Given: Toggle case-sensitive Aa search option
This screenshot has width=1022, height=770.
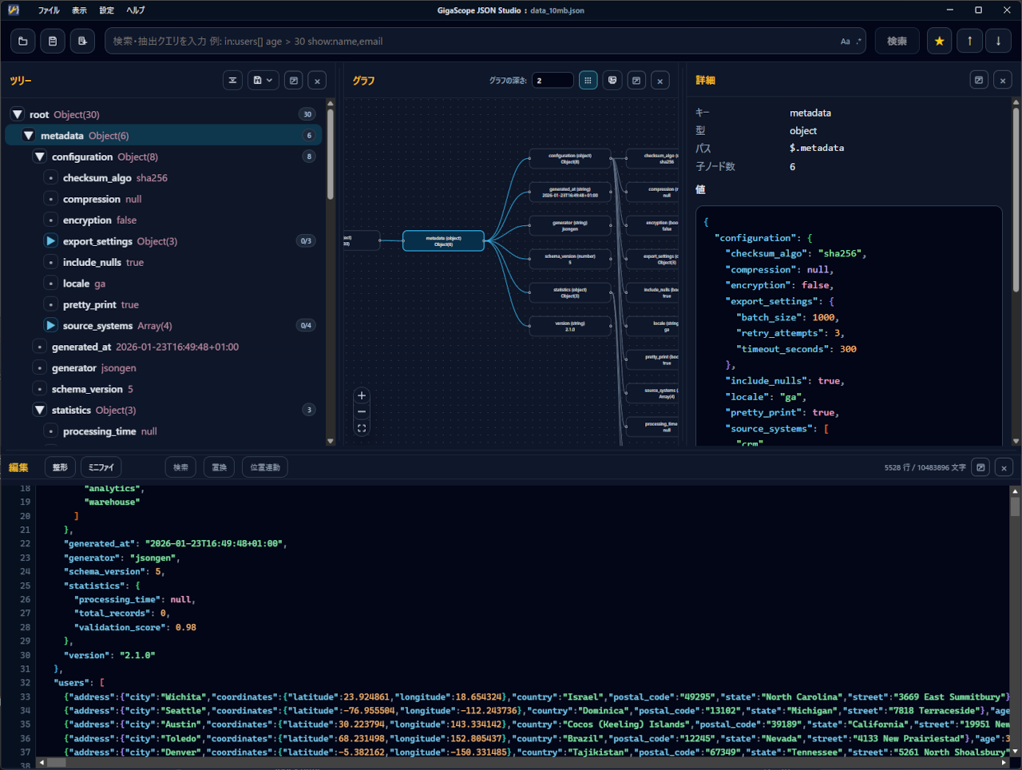Looking at the screenshot, I should (845, 42).
